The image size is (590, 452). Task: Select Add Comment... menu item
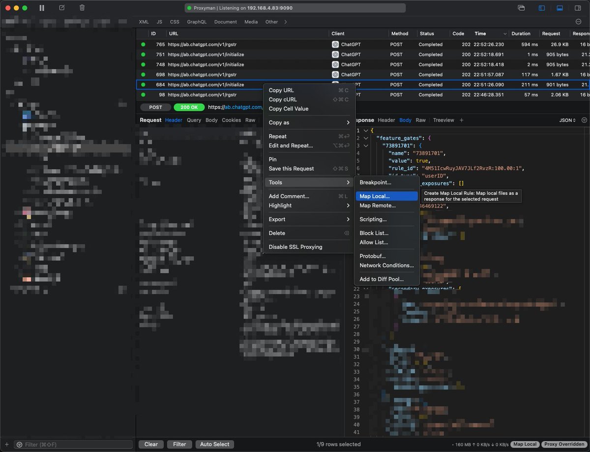point(309,196)
